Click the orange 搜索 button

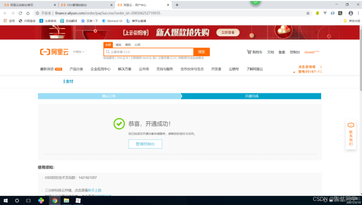202,52
